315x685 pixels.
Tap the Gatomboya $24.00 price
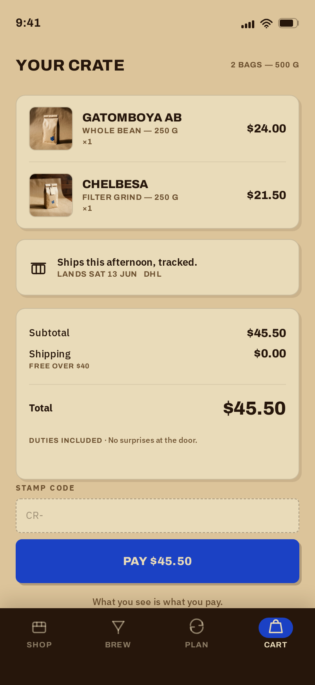pos(266,129)
